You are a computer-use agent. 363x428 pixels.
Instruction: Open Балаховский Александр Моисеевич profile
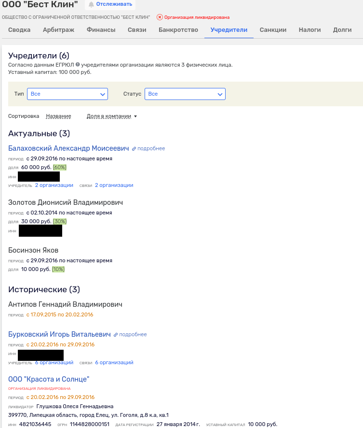pos(69,148)
